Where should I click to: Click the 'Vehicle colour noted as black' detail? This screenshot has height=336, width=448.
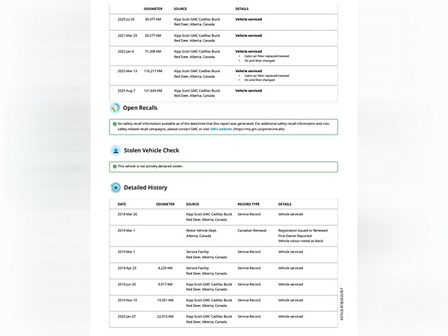(301, 241)
